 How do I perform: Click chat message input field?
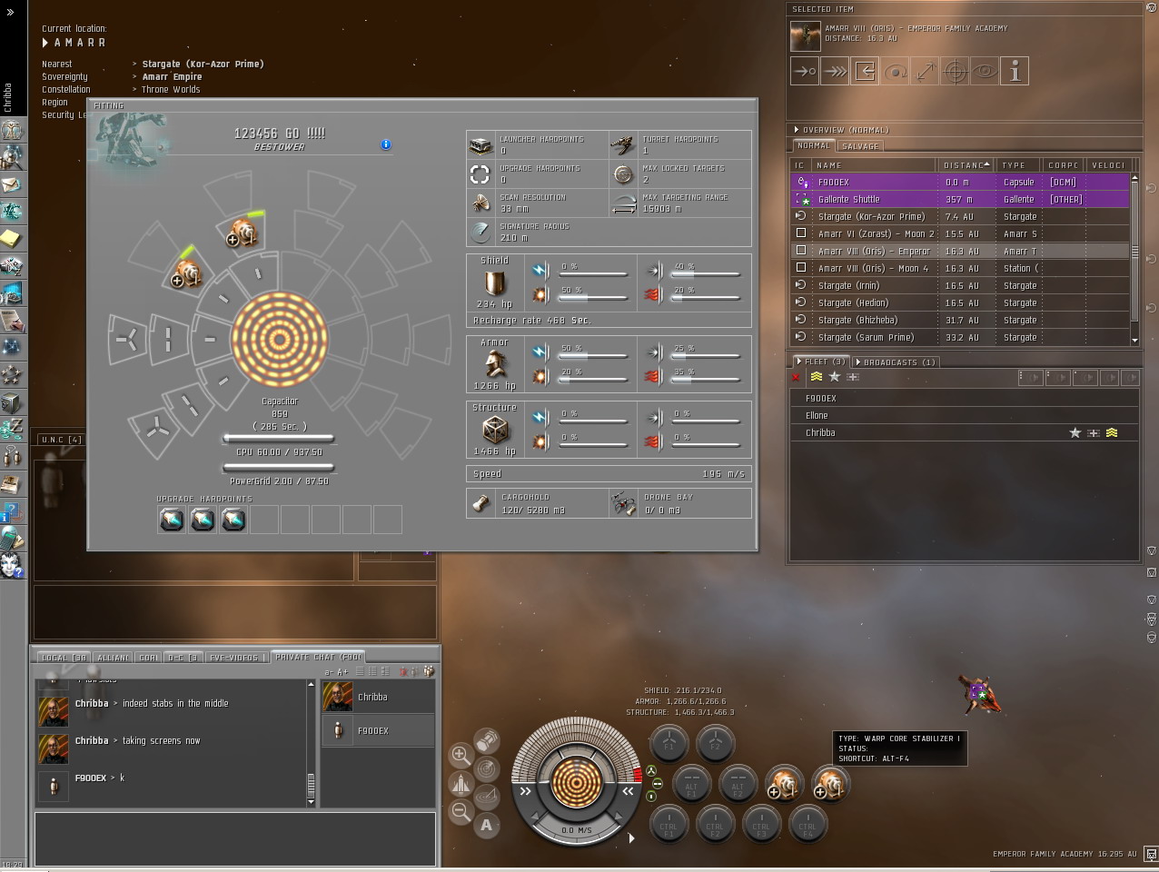point(235,838)
